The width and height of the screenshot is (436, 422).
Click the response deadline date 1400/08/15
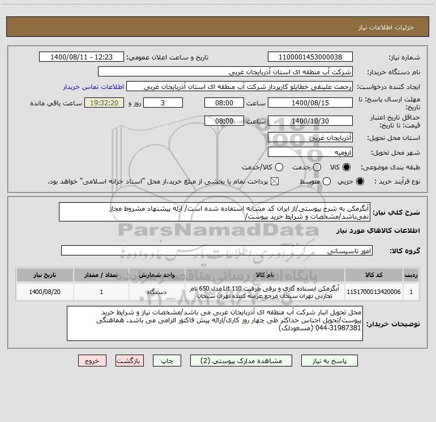click(x=310, y=103)
